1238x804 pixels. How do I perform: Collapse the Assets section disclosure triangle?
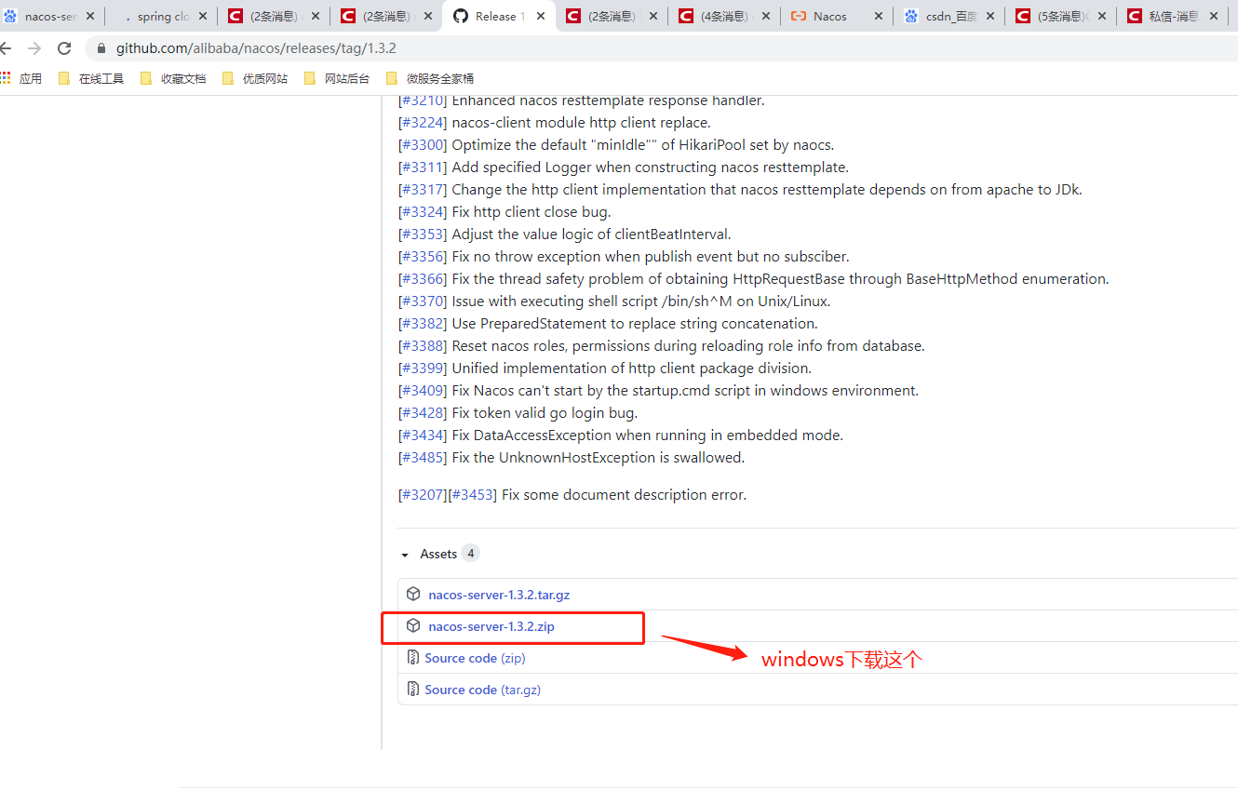tap(404, 553)
